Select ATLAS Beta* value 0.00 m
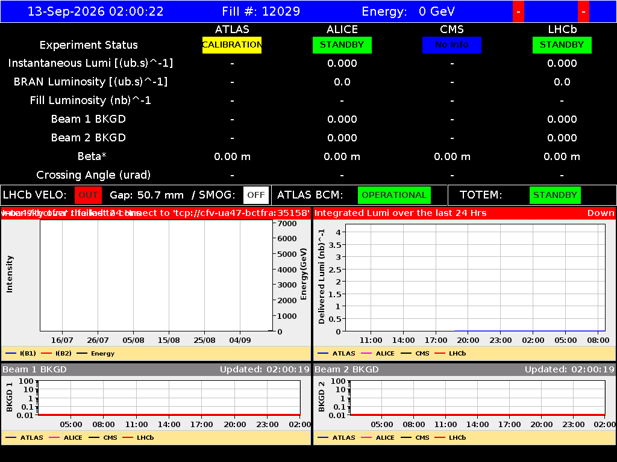Screen dimensions: 617x462 coord(232,157)
